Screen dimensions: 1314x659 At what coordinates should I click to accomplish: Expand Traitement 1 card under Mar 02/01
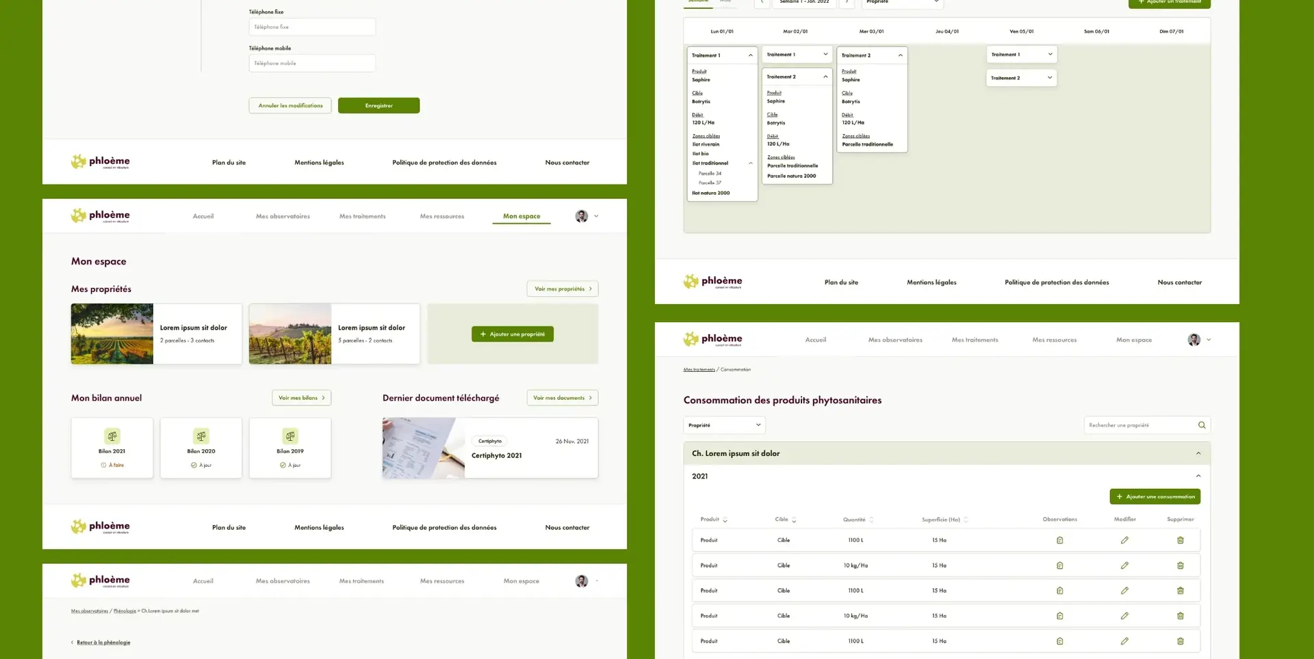point(825,55)
